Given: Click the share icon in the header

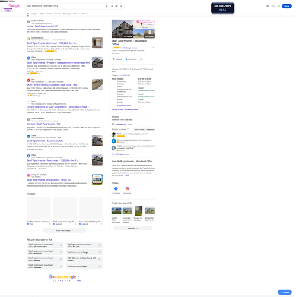Looking at the screenshot, I should click(x=273, y=6).
